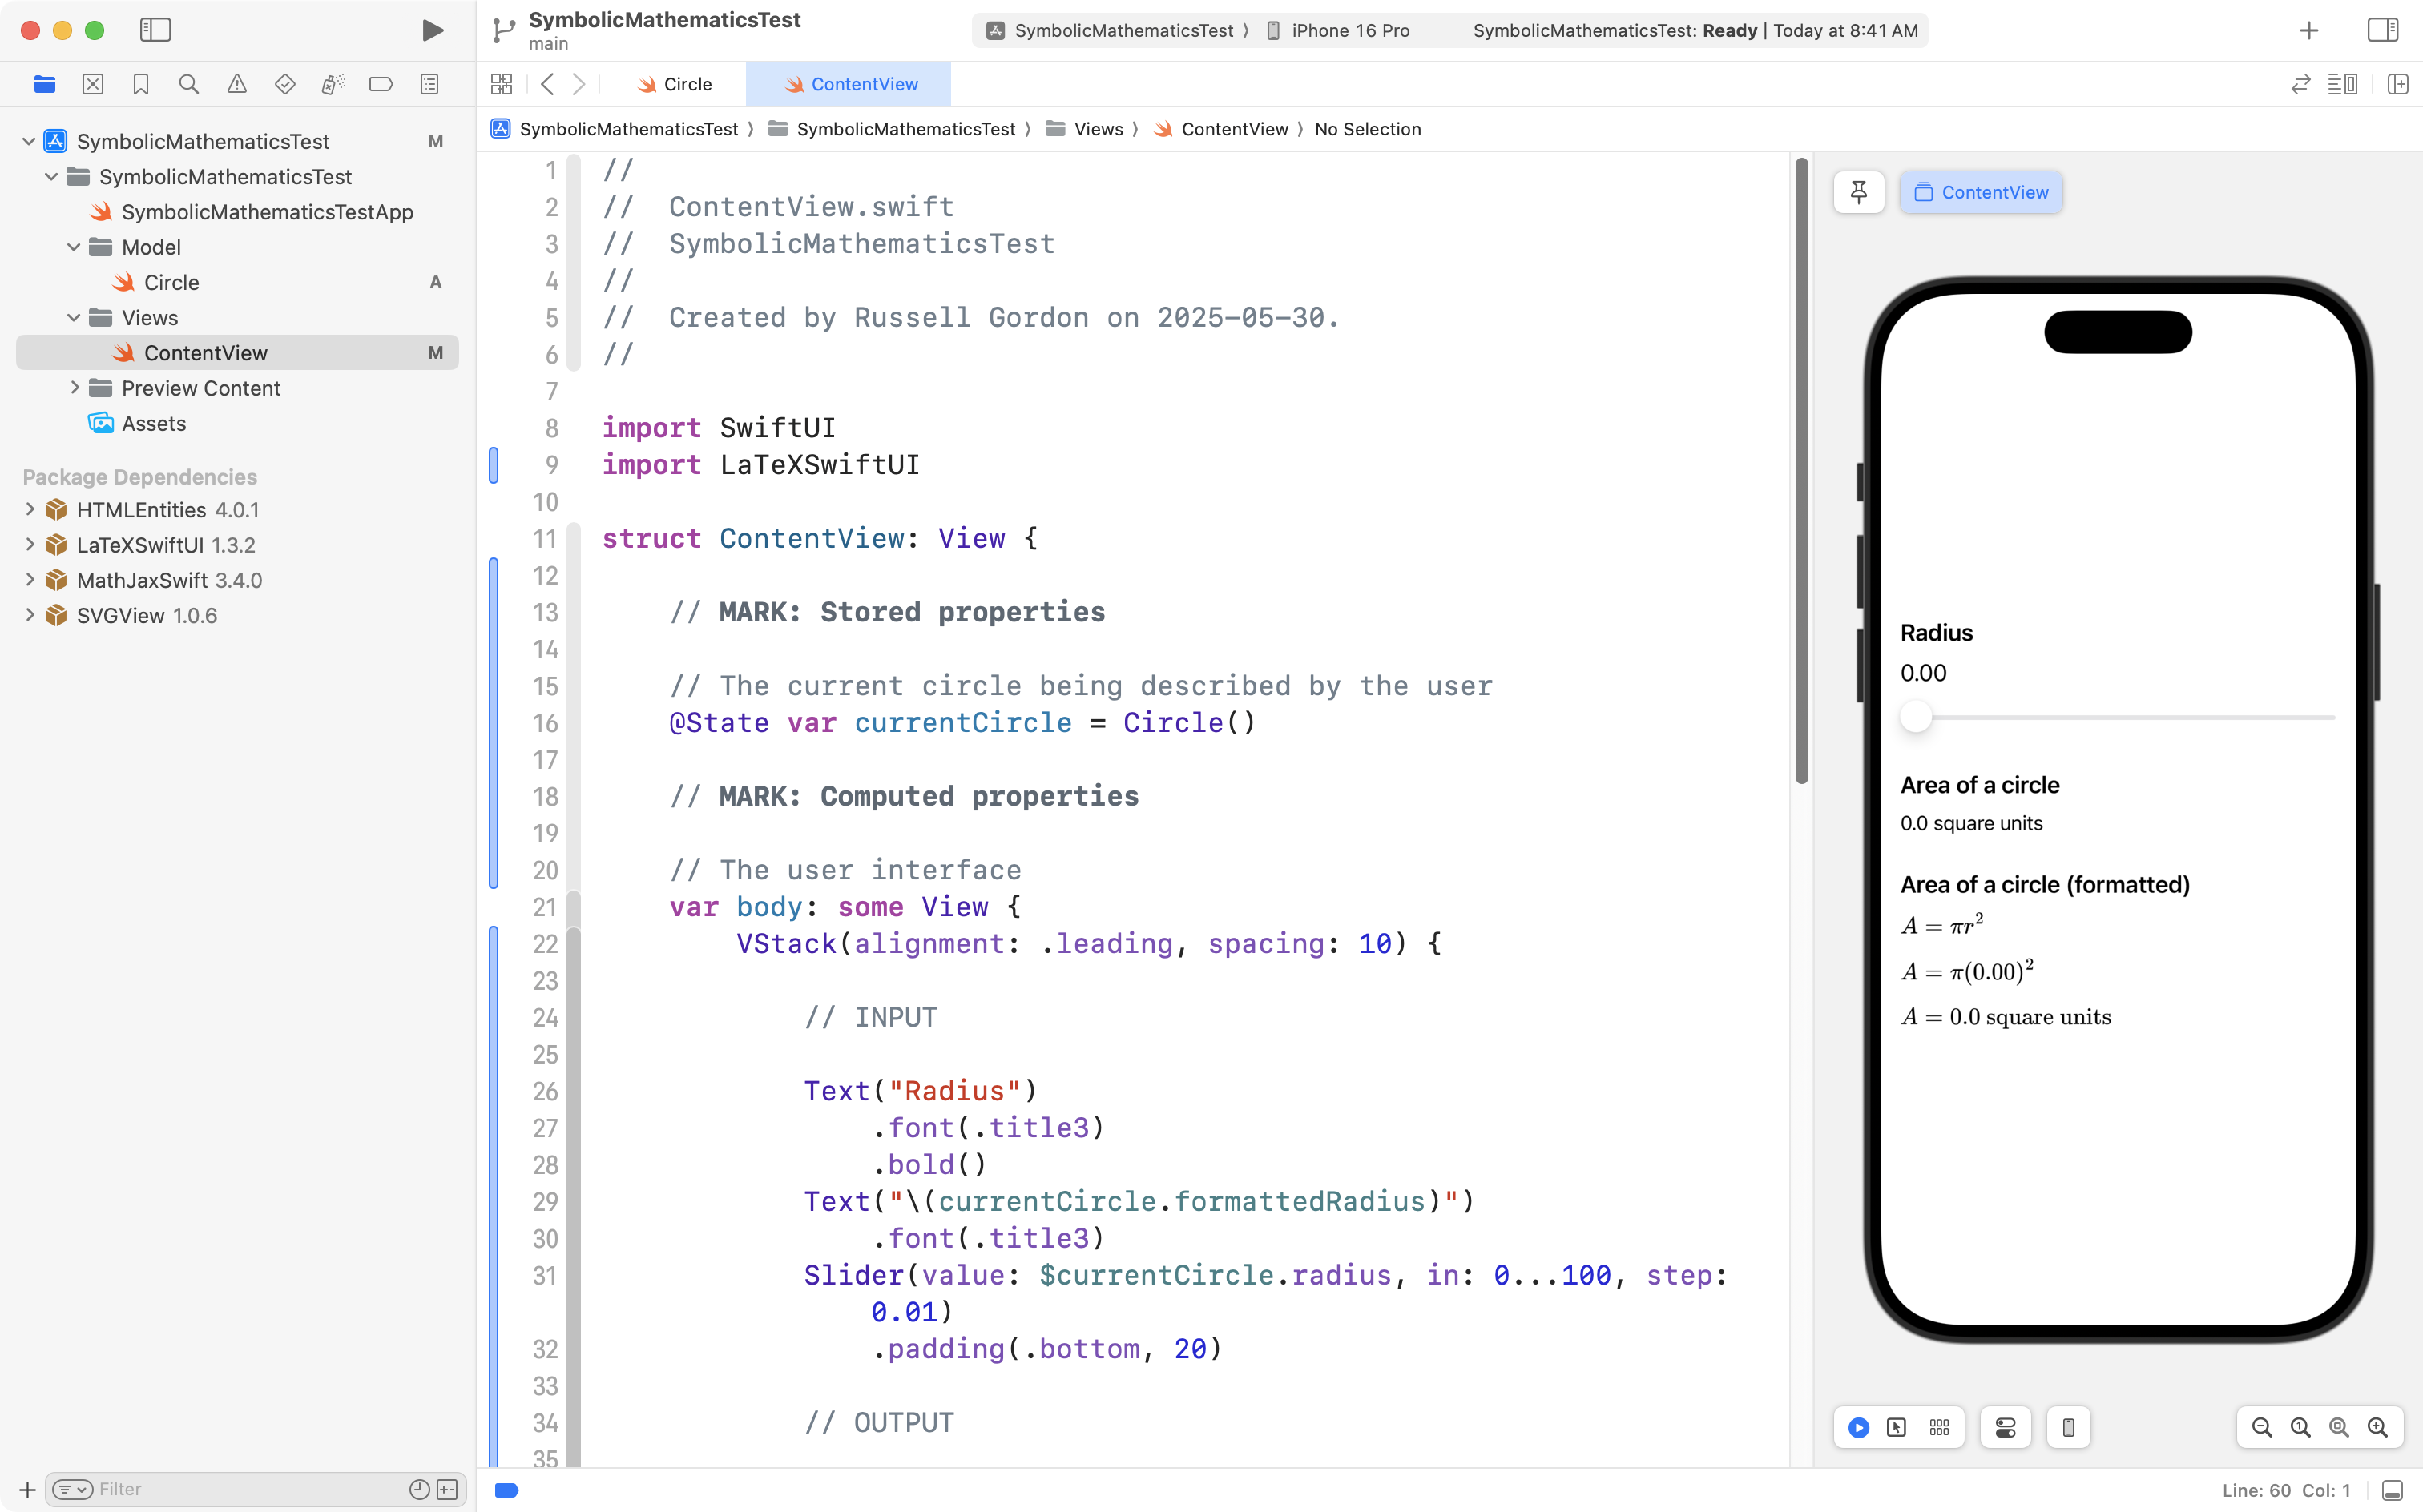This screenshot has width=2423, height=1512.
Task: Collapse the Model folder
Action: pyautogui.click(x=74, y=247)
